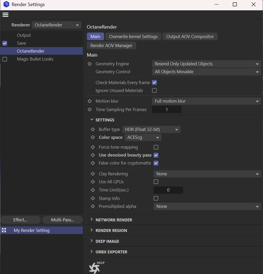The height and width of the screenshot is (274, 263).
Task: Open the Renderer dropdown
Action: coord(56,25)
